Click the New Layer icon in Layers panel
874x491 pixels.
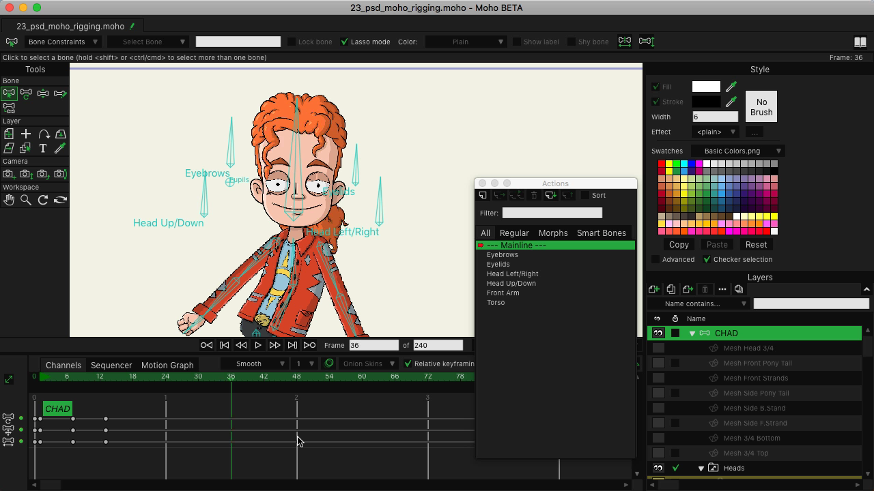(653, 289)
